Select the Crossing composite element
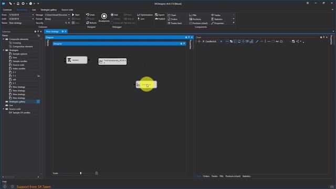The image size is (336, 189). 16,43
